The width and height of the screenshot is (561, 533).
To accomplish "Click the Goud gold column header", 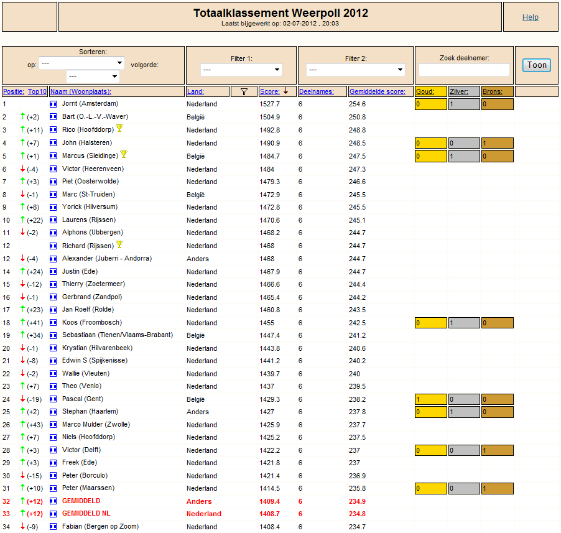I will click(x=425, y=91).
